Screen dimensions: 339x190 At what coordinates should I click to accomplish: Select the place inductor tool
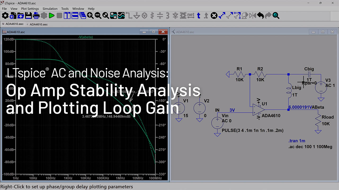click(168, 16)
